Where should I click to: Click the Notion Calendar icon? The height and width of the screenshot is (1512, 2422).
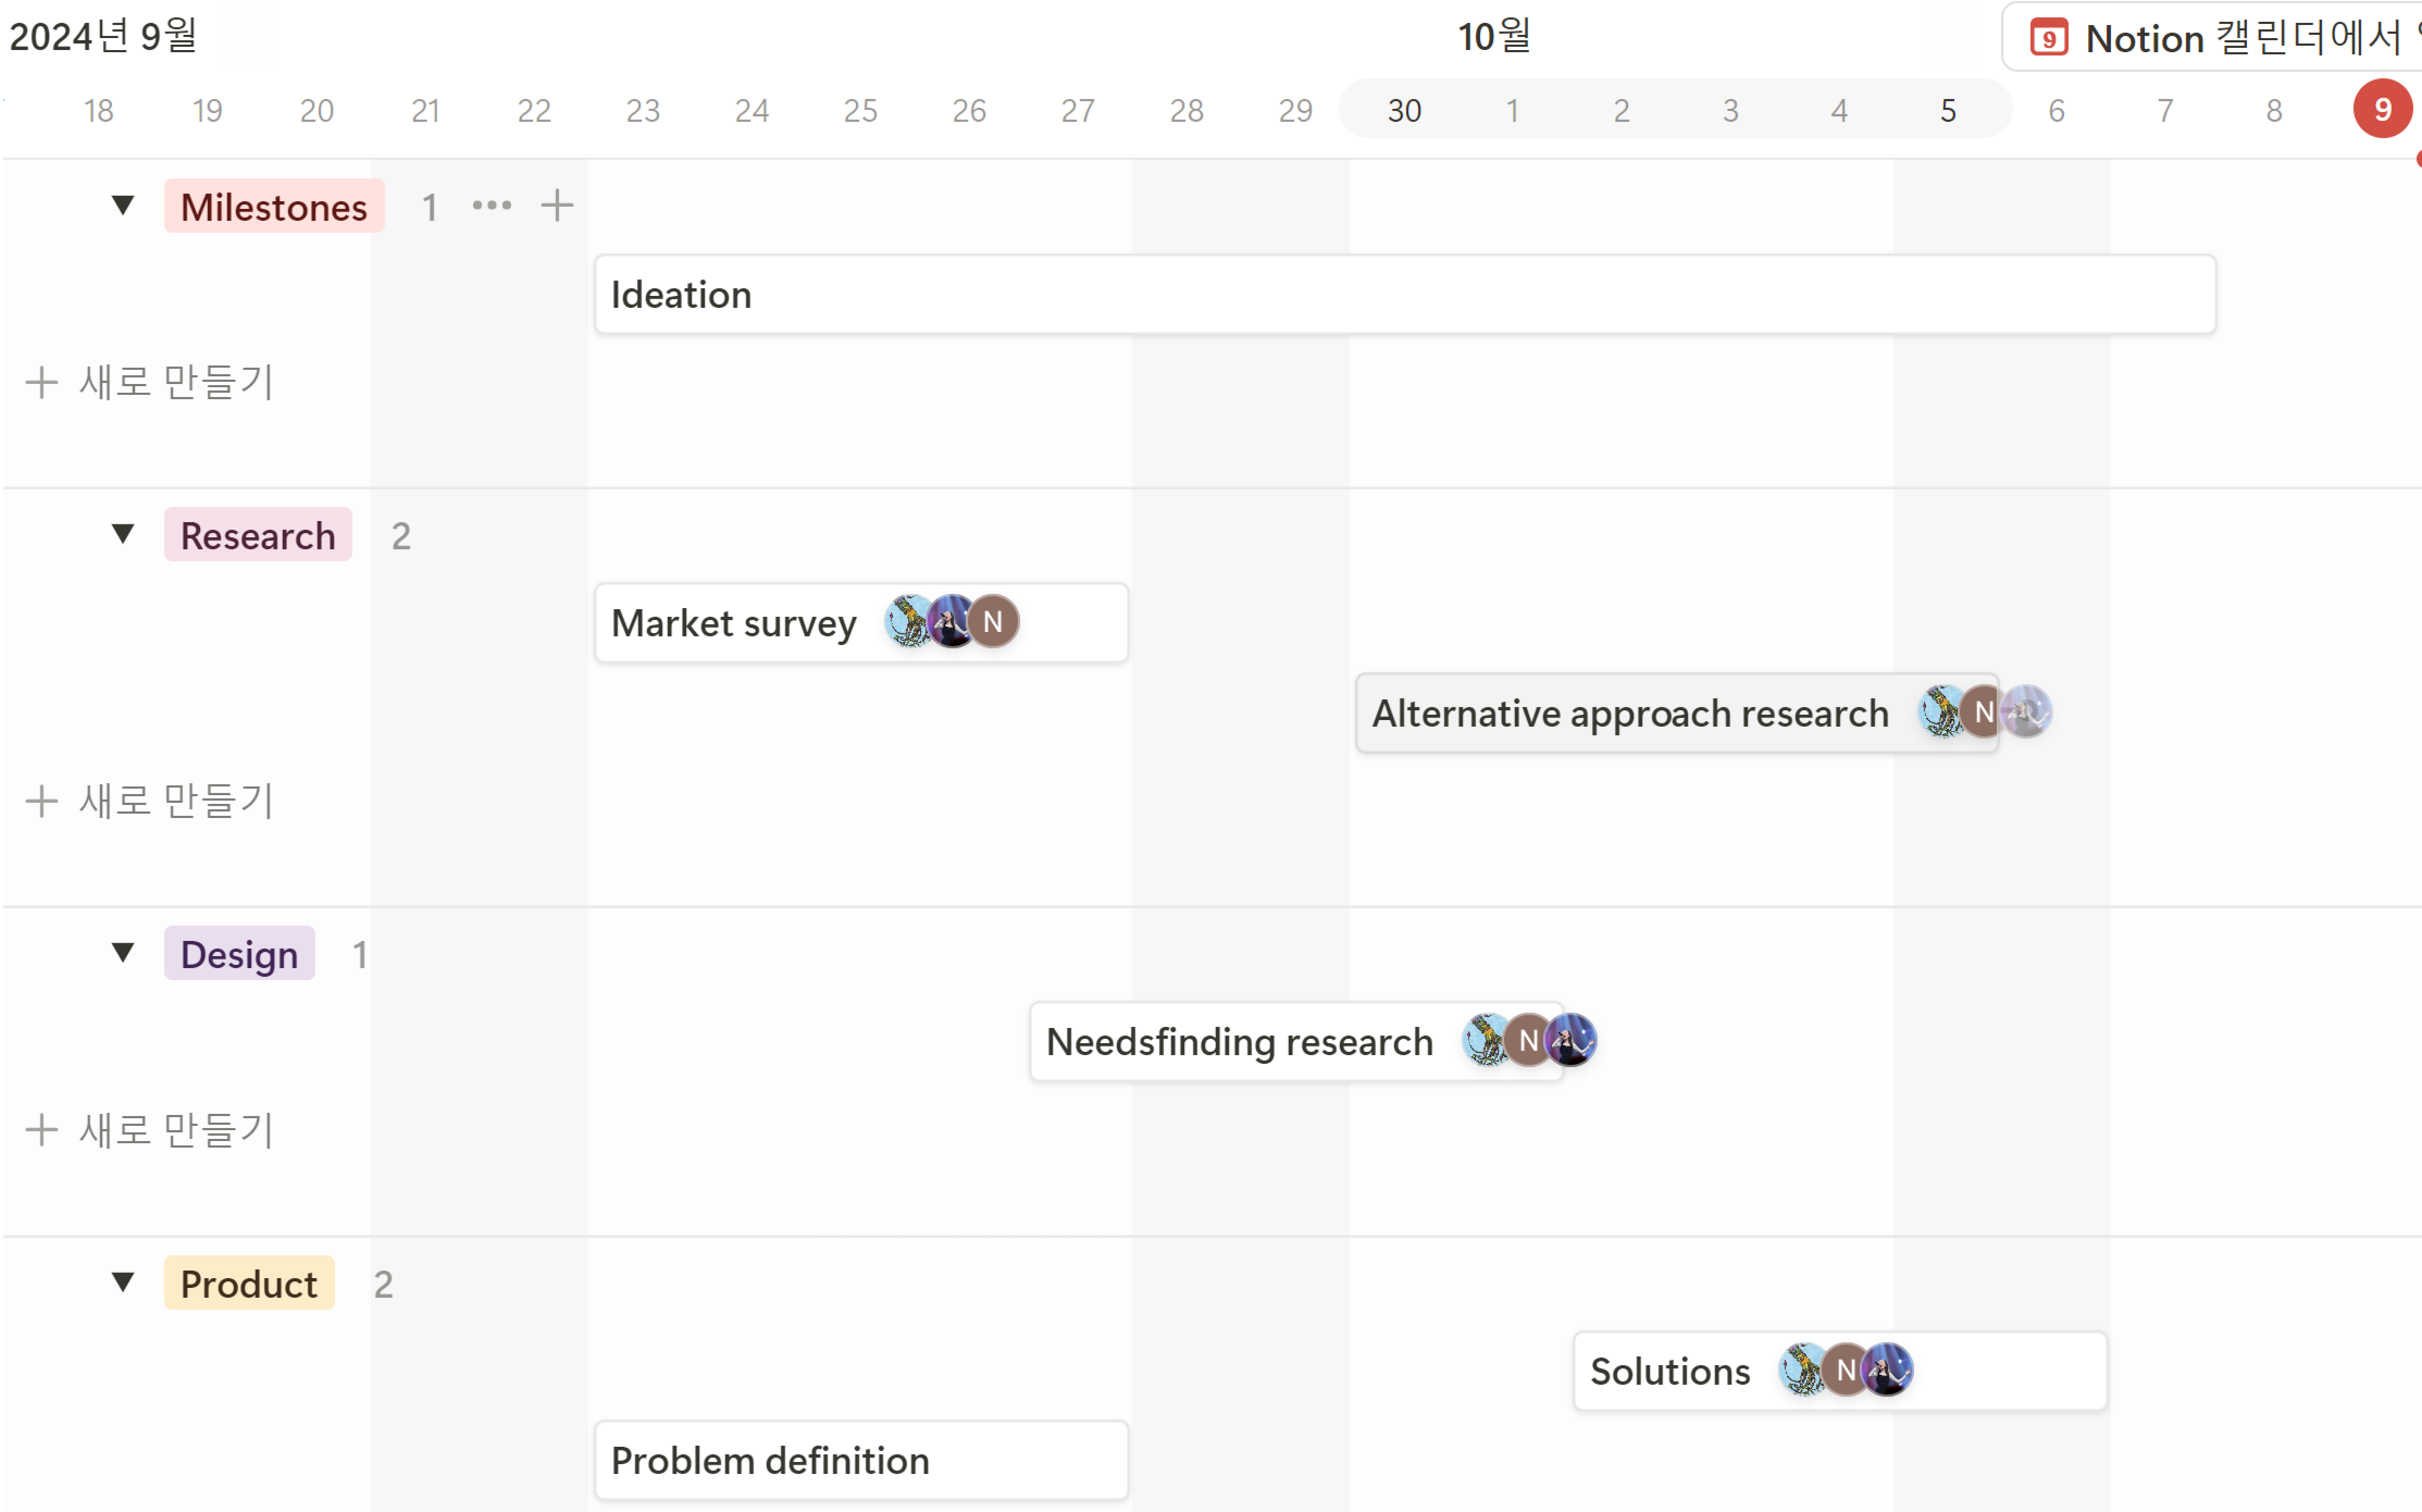click(x=2048, y=39)
